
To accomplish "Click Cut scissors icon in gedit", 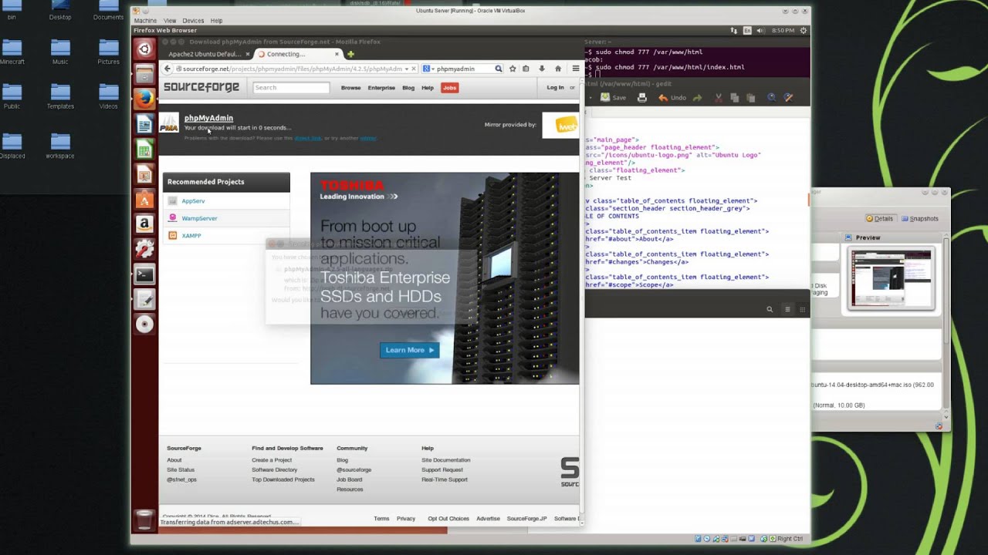I will point(718,98).
